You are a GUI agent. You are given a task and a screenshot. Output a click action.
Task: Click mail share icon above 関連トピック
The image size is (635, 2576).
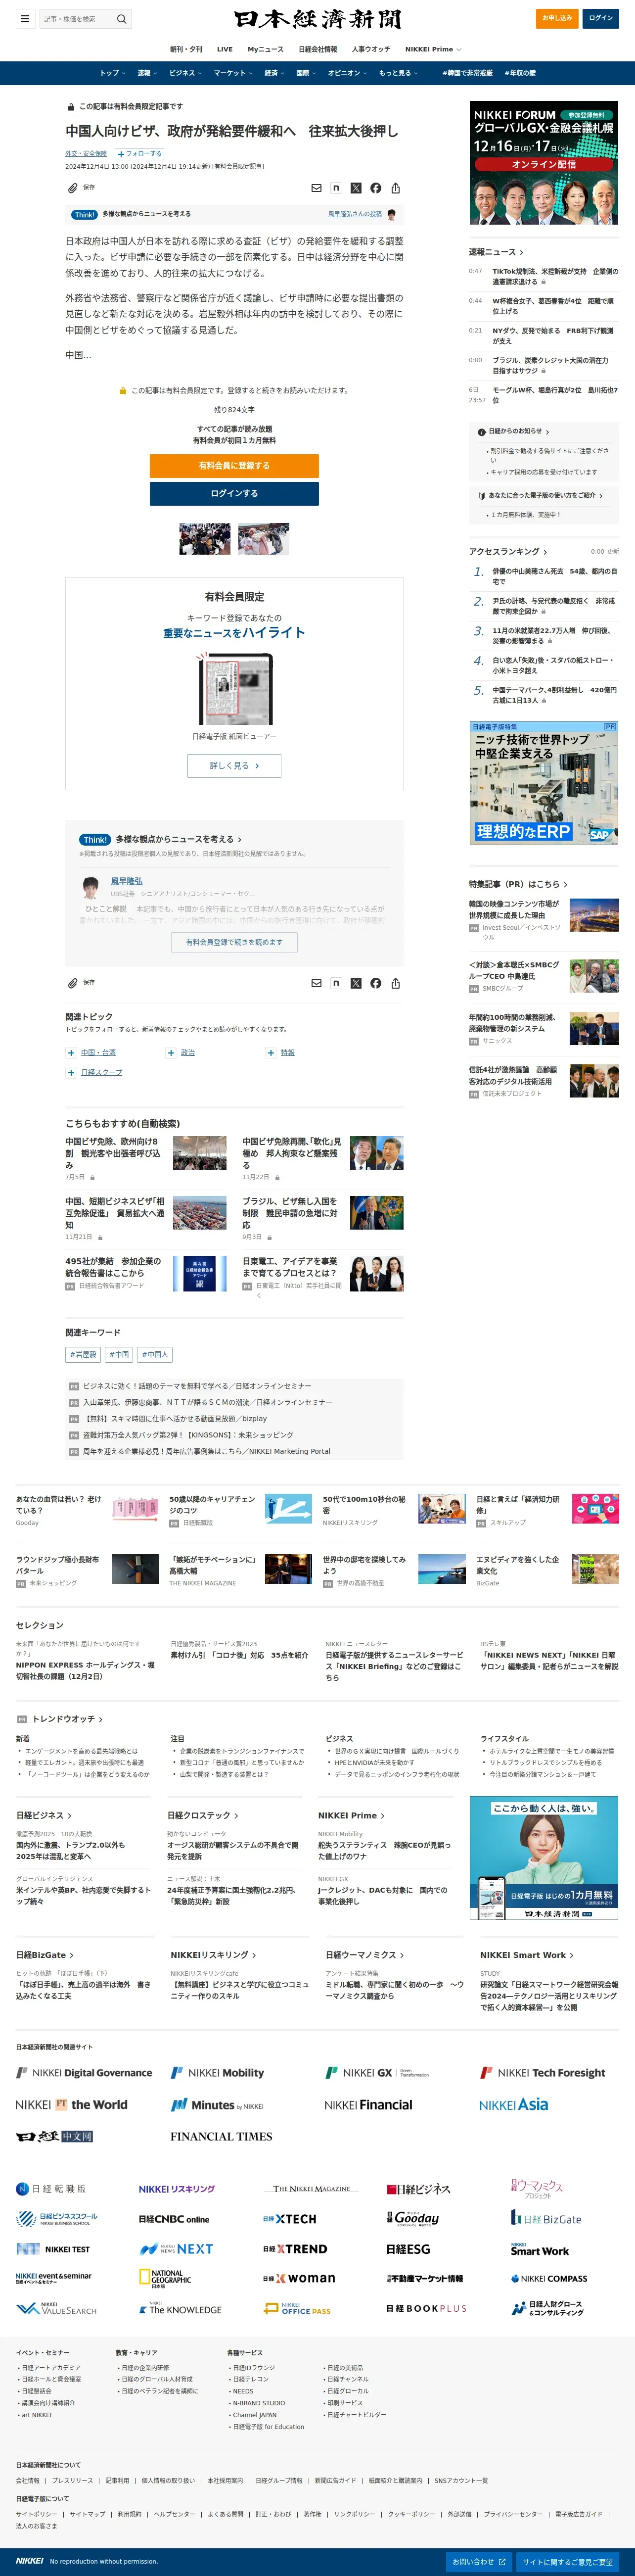316,983
